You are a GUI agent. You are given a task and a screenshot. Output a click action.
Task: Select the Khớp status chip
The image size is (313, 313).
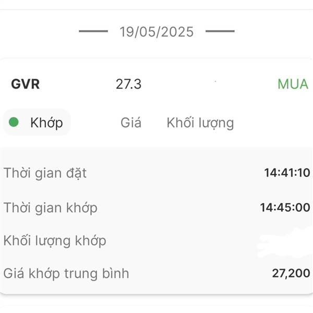point(37,122)
